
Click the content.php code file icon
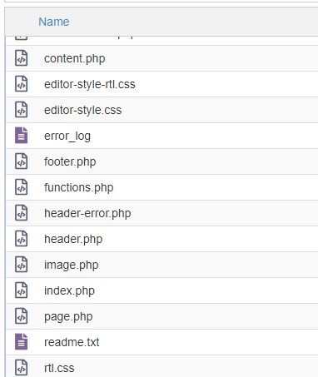pyautogui.click(x=21, y=58)
